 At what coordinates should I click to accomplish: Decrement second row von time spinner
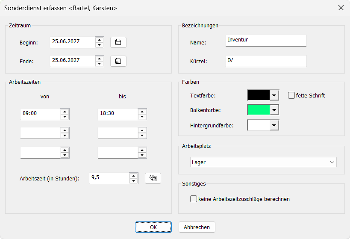point(65,136)
